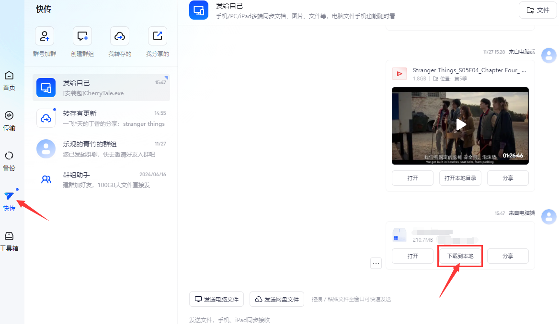
Task: Click 打开本地目录 under the video file
Action: click(x=460, y=178)
